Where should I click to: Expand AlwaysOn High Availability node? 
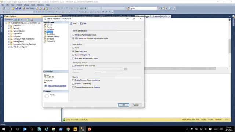(x=9, y=39)
